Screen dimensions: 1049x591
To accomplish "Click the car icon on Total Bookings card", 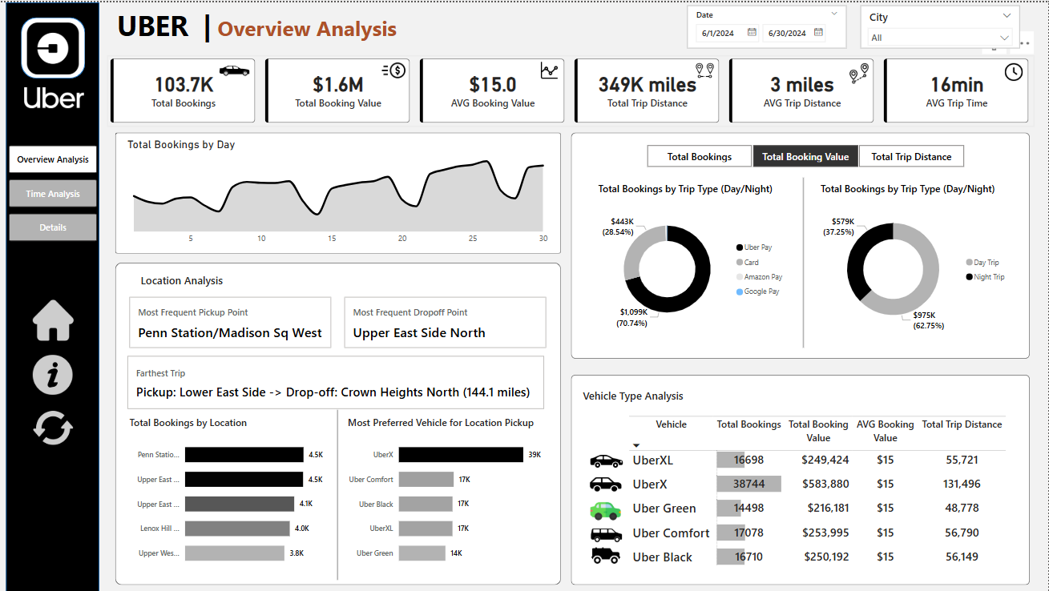I will (232, 70).
